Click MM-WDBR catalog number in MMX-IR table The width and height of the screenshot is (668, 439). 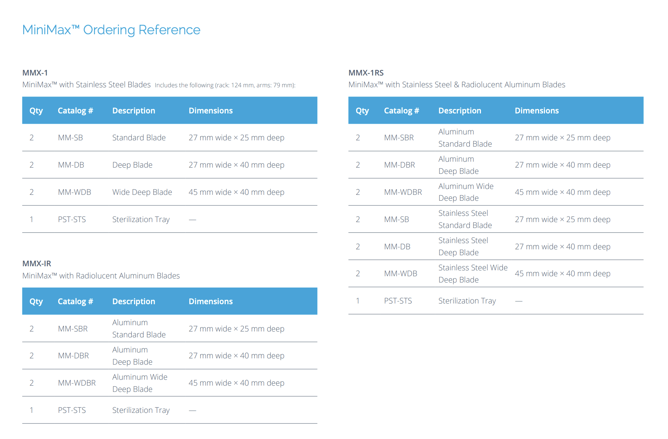[77, 383]
